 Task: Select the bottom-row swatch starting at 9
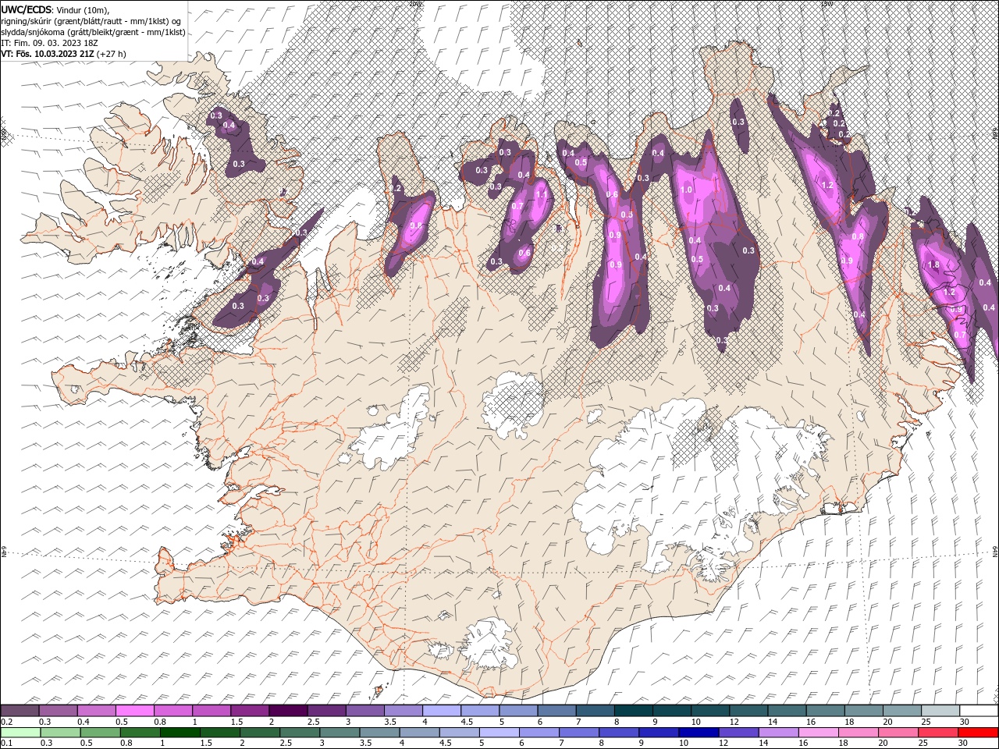tap(658, 733)
